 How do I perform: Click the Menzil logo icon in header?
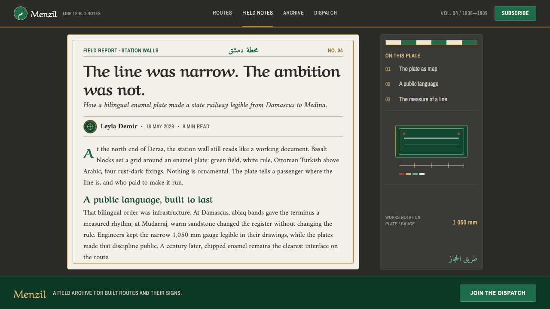tap(21, 13)
